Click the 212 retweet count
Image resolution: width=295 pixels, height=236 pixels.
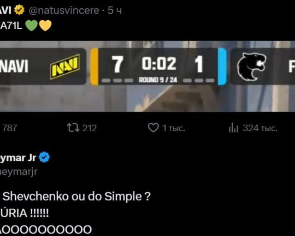pos(89,128)
